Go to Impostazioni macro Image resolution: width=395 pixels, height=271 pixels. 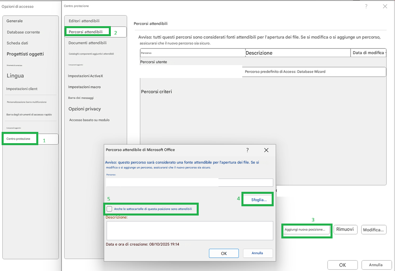click(x=84, y=87)
